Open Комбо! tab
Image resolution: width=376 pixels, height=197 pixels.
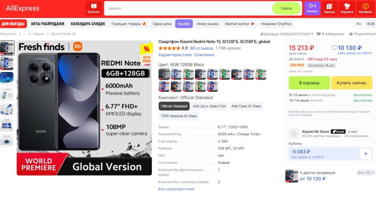184,24
